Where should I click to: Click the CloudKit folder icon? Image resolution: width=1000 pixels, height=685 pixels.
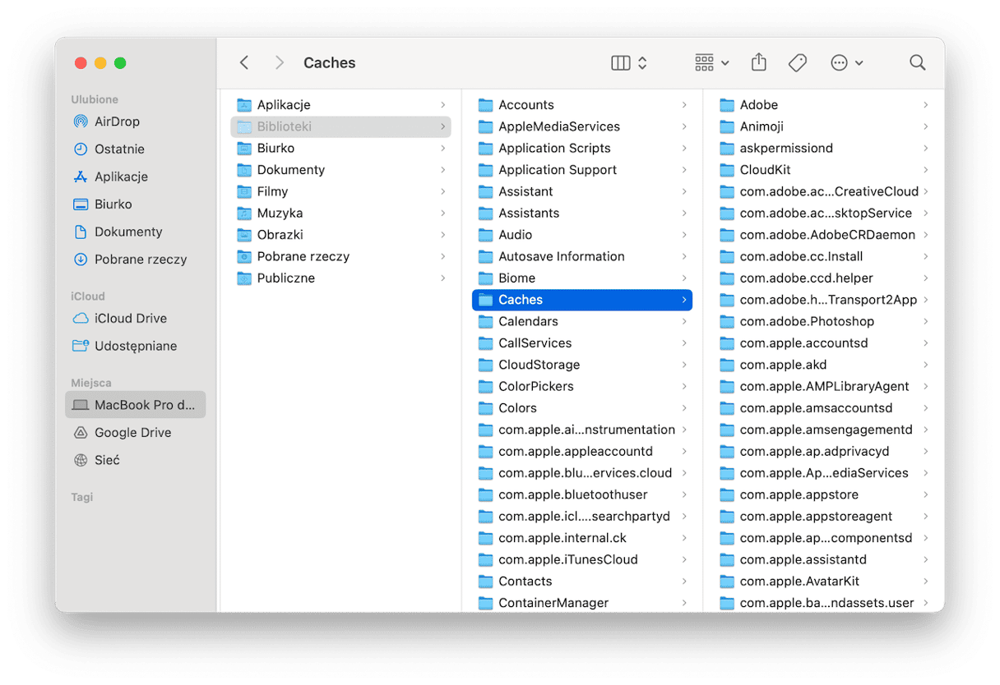pyautogui.click(x=727, y=170)
